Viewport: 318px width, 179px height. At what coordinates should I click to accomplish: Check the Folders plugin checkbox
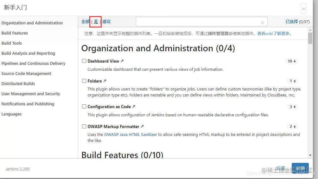click(x=84, y=81)
